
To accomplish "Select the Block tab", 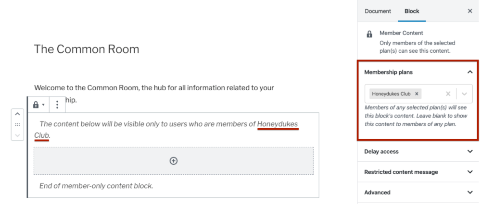I will [412, 11].
